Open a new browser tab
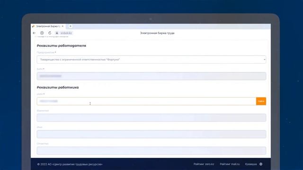This screenshot has height=170, width=303. tap(71, 26)
